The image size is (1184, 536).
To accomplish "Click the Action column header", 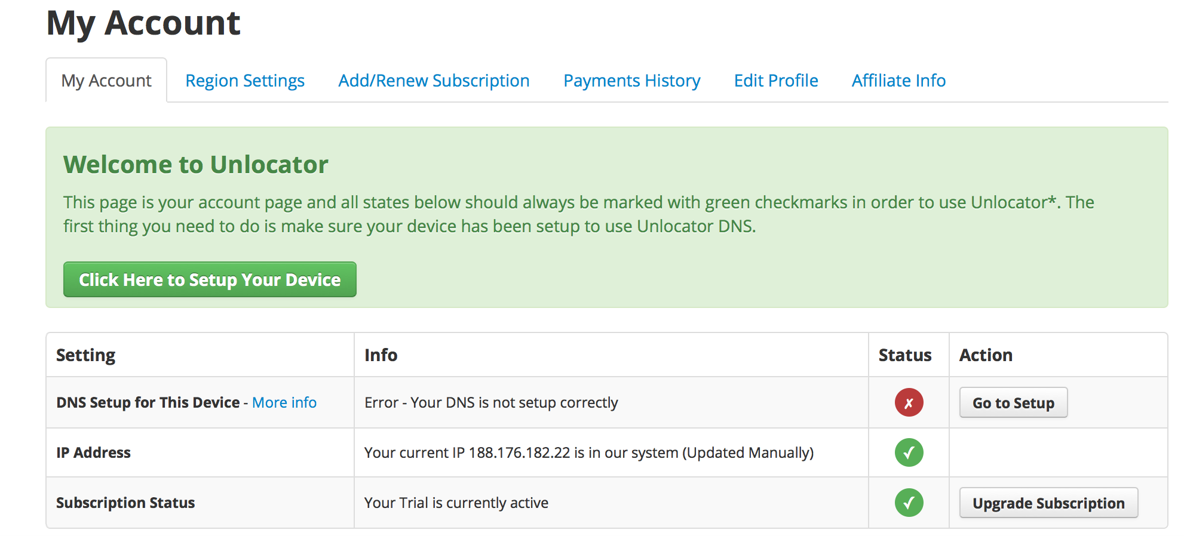I will click(986, 355).
